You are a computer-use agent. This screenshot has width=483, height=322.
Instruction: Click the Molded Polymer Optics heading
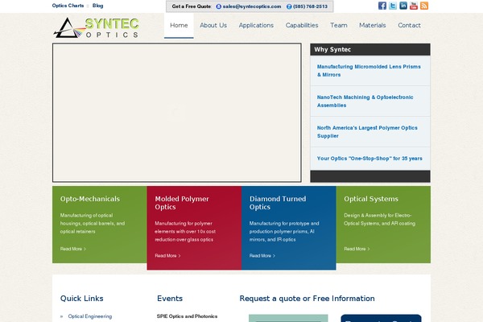[x=182, y=203]
